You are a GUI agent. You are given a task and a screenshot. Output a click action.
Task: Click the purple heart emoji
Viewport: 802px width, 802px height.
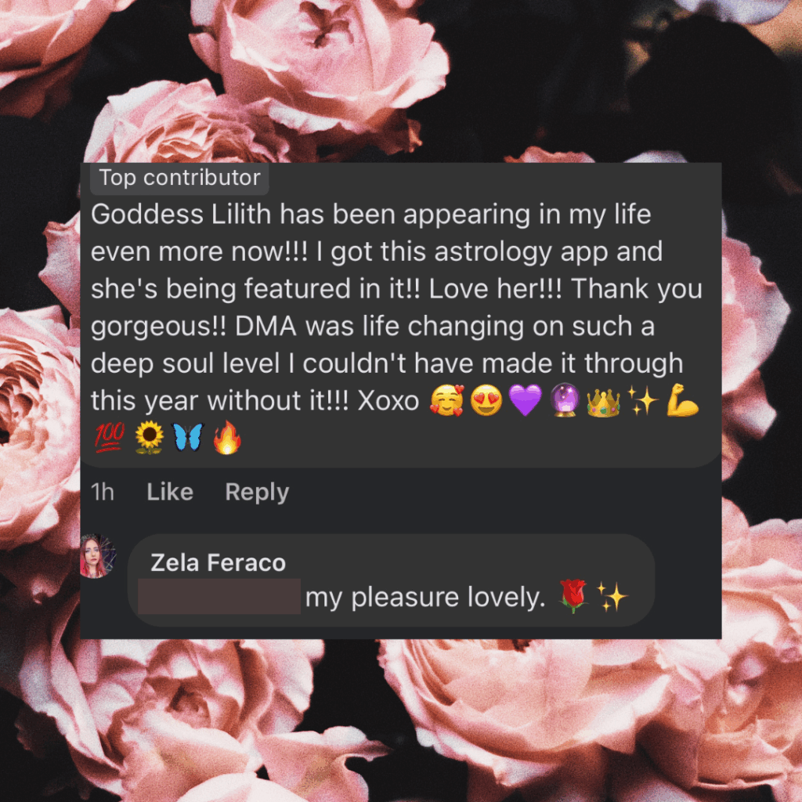pyautogui.click(x=526, y=400)
